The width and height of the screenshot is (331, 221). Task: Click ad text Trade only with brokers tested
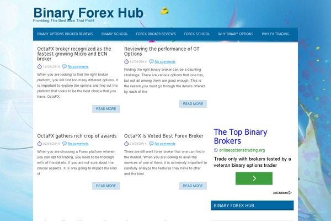click(x=252, y=162)
